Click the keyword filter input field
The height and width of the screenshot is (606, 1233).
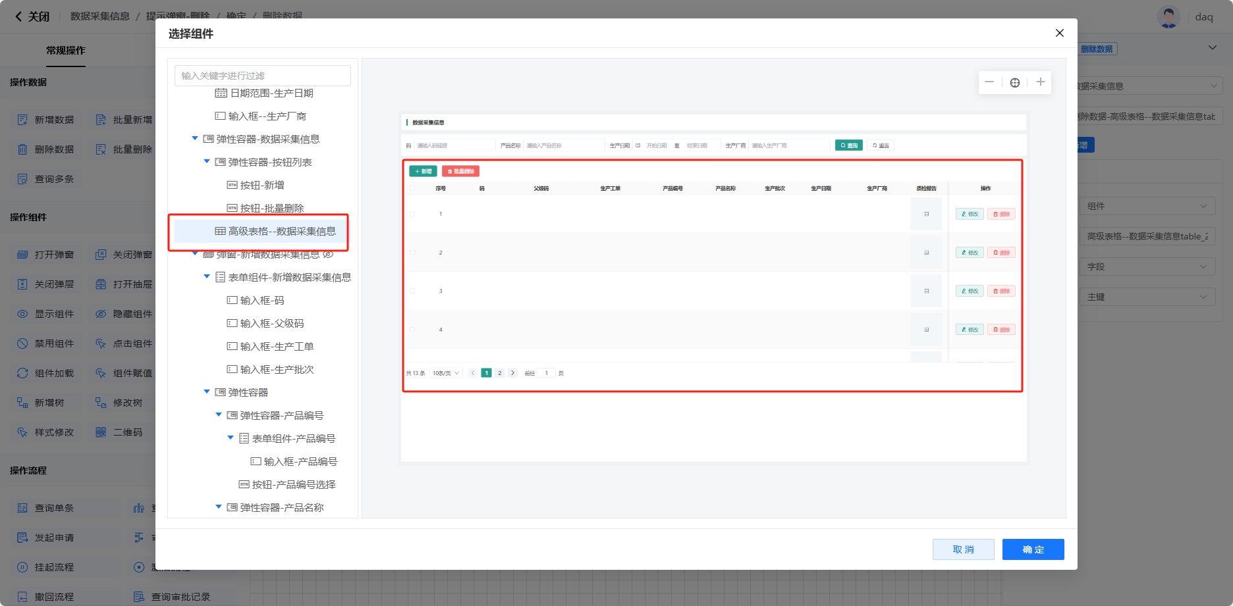pos(262,76)
